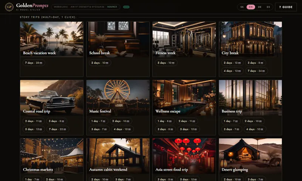302x181 pixels.
Task: Click the GoldenPrompts title text
Action: [32, 6]
